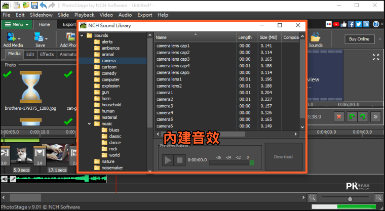Open the Menu dropdown button
385x211 pixels.
click(x=16, y=24)
